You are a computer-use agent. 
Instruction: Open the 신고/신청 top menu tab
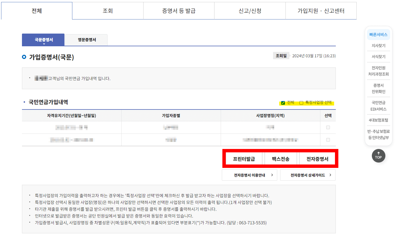[250, 11]
